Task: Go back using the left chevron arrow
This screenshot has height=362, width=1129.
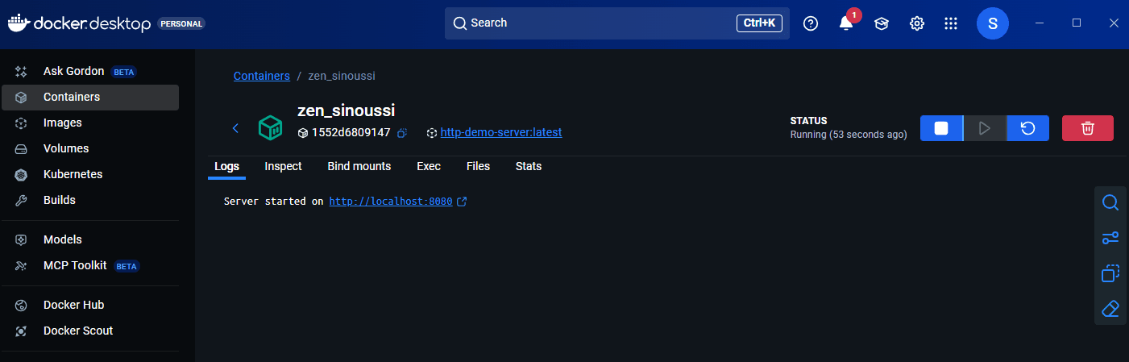Action: pos(235,128)
